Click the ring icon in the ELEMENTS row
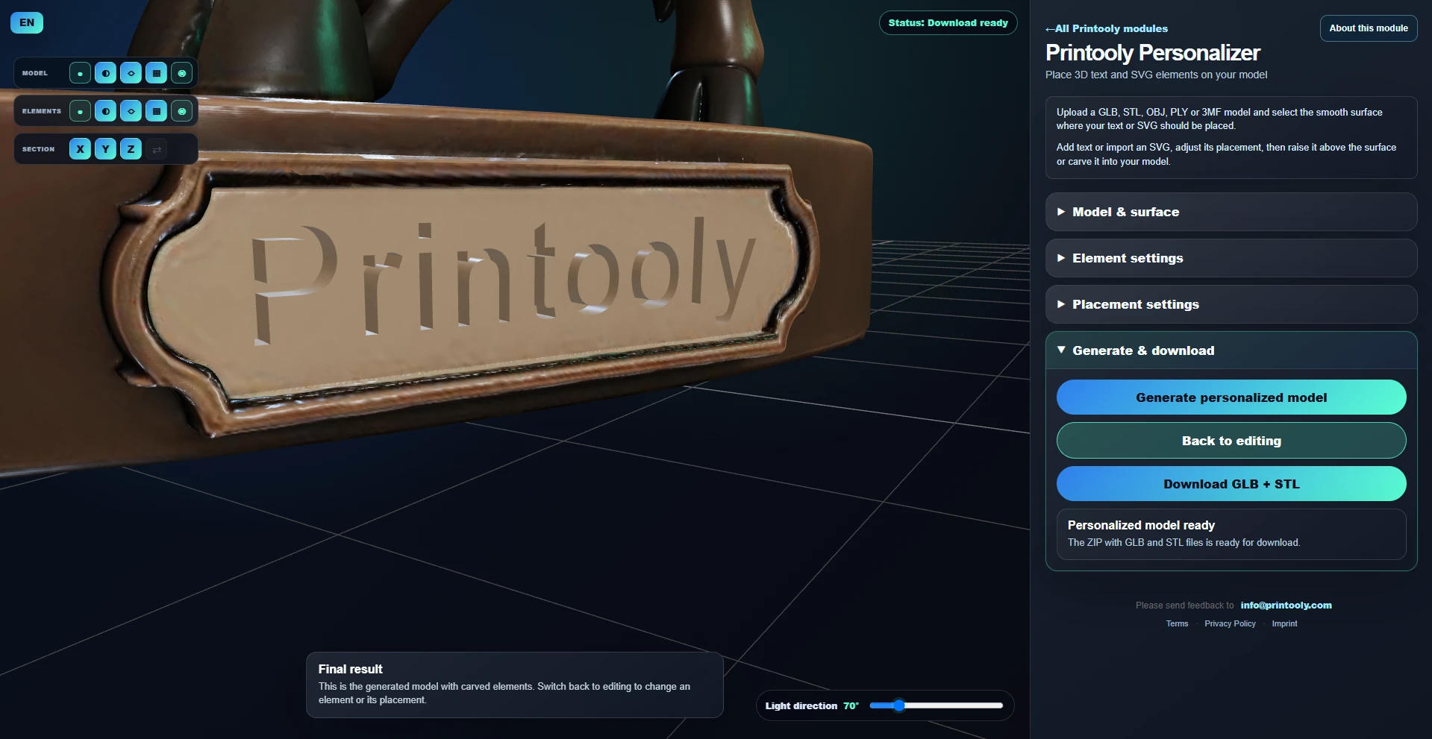Viewport: 1432px width, 739px height. coord(181,111)
